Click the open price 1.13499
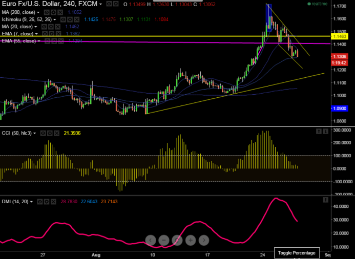This screenshot has width=355, height=259. click(137, 4)
